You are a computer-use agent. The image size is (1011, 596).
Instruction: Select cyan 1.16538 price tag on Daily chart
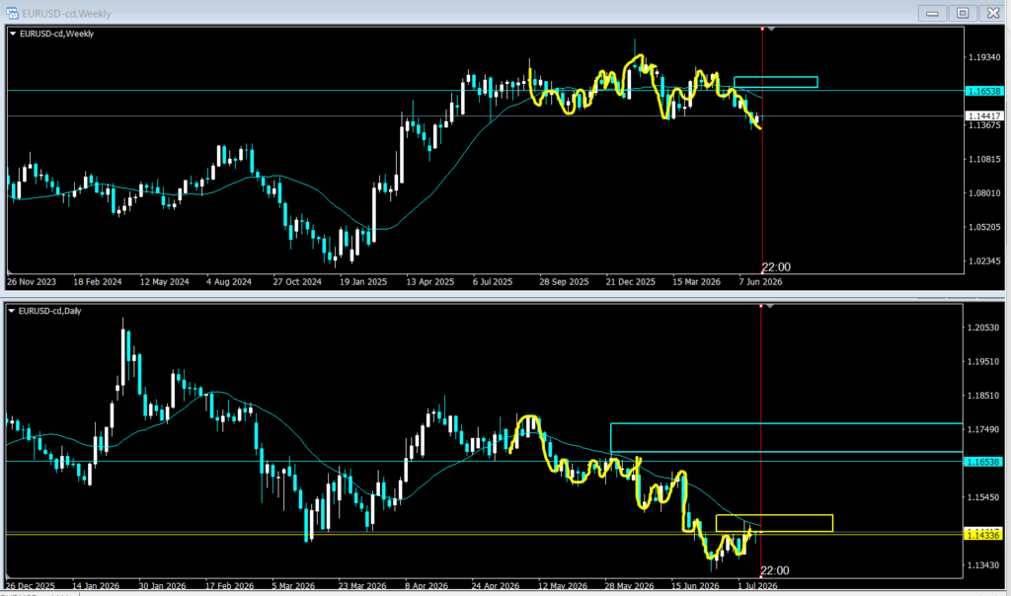tap(983, 462)
